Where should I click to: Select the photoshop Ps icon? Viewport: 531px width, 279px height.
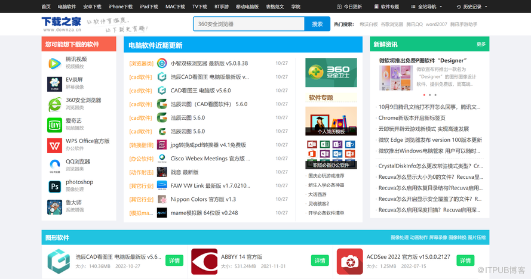54,187
